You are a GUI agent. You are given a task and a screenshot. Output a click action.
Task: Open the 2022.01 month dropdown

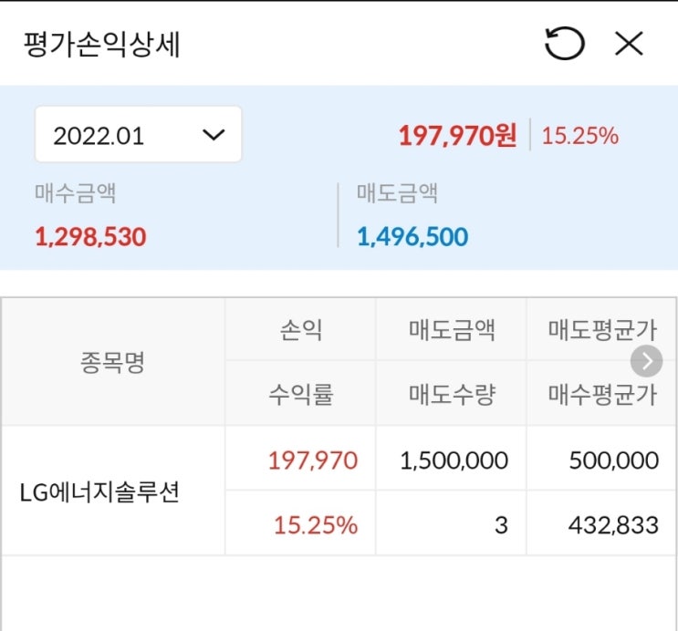139,134
